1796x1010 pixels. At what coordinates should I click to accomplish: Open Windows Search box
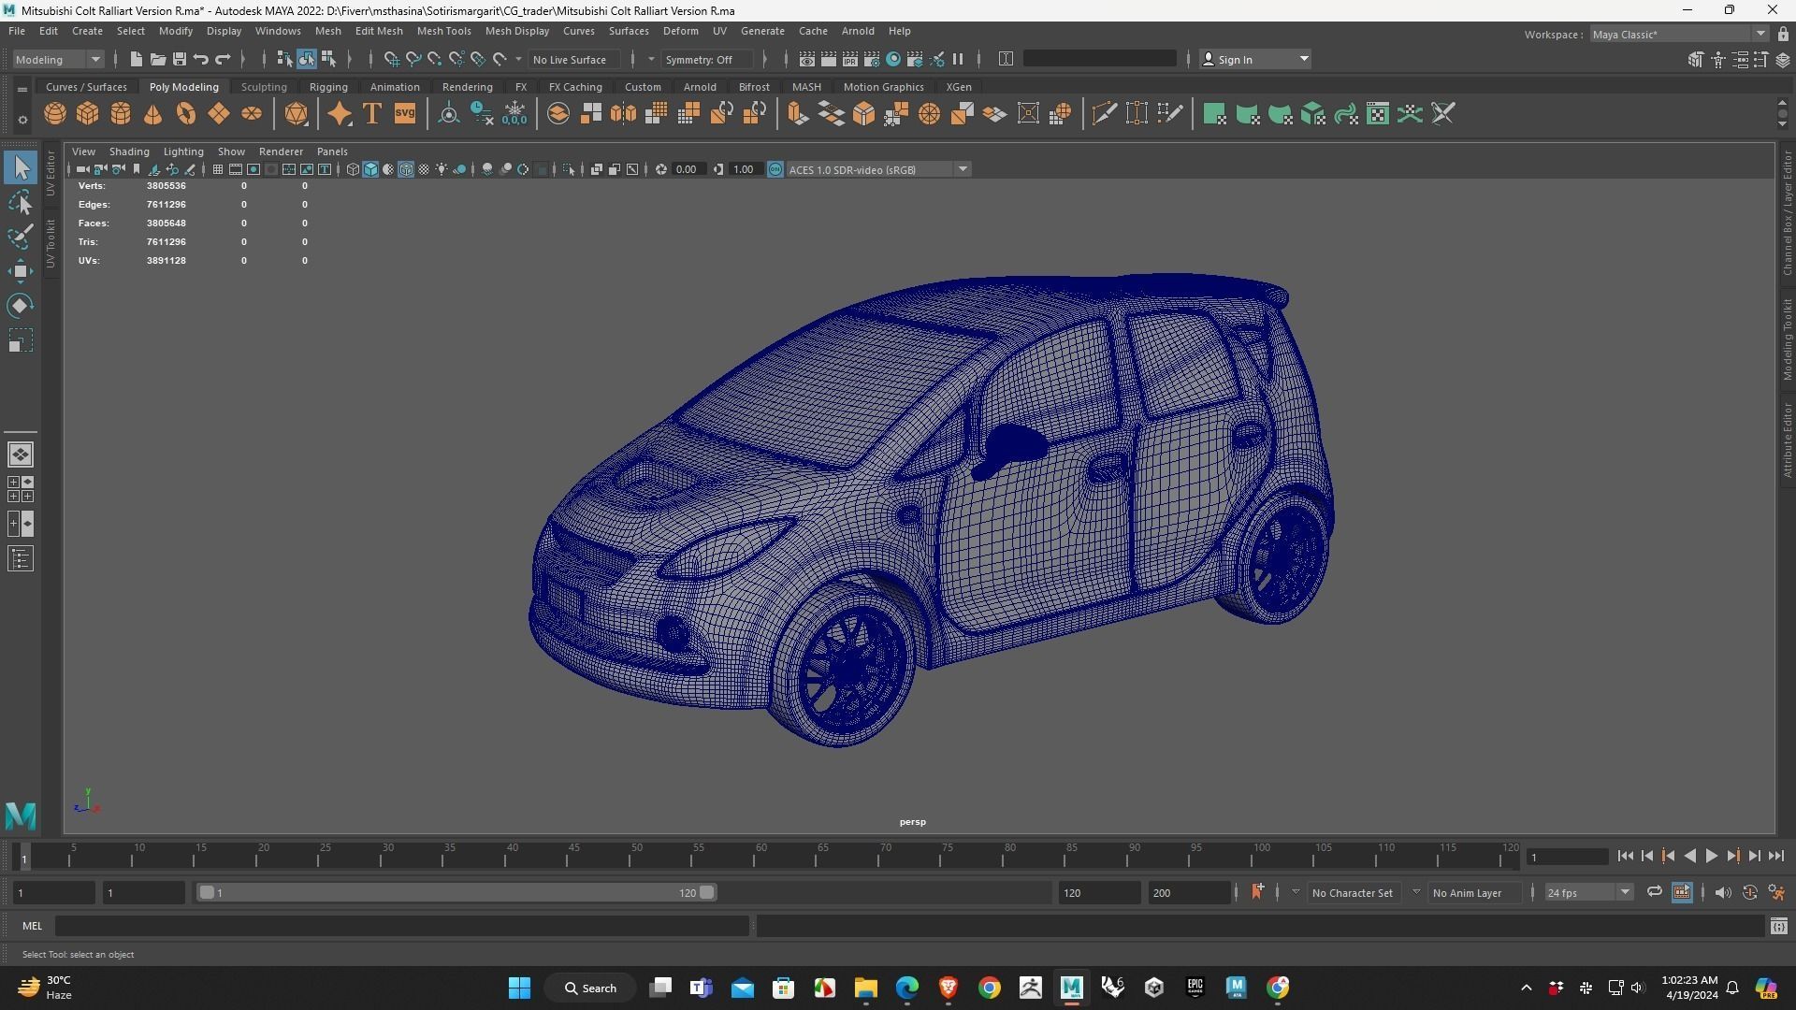(591, 988)
